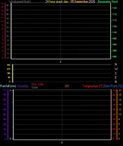Click the yellow 90 wind direction value
This screenshot has width=123, height=146.
pyautogui.click(x=9, y=77)
